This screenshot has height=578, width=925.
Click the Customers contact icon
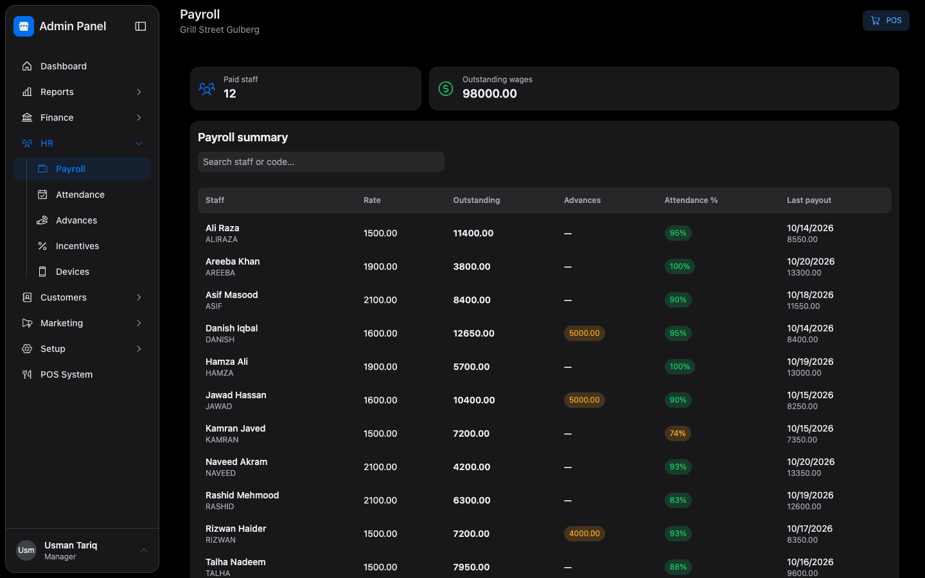point(27,297)
